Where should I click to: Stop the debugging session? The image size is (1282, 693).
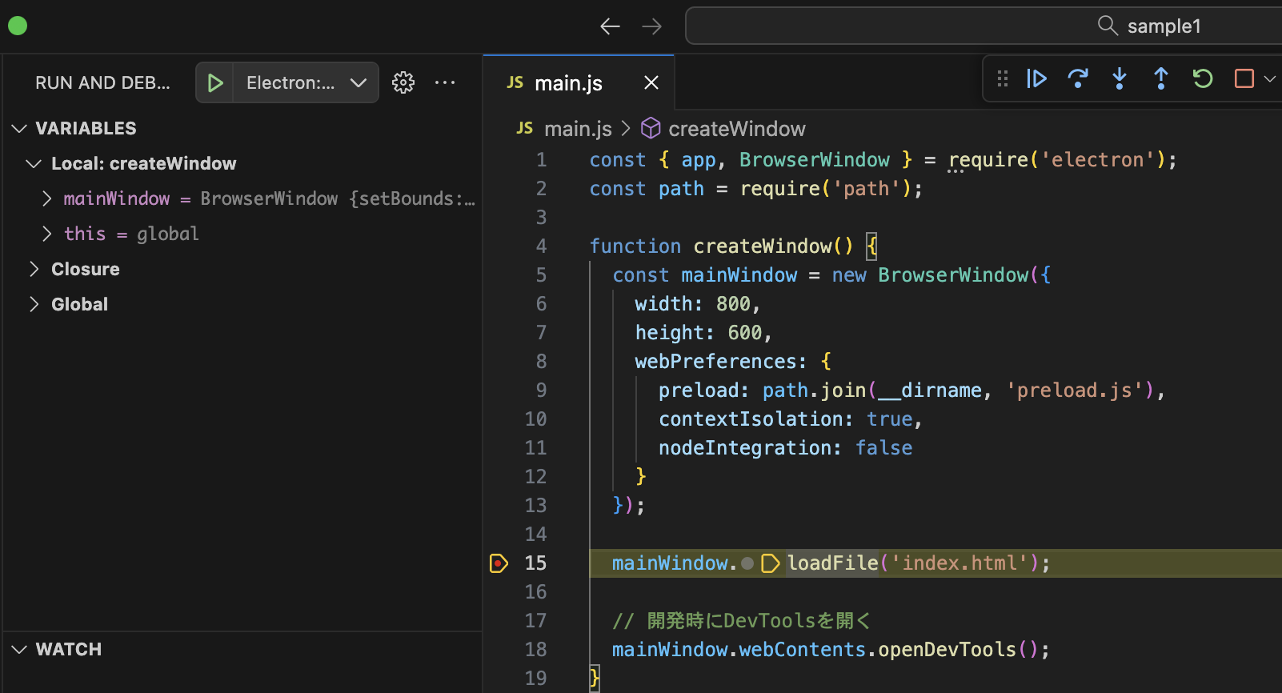point(1244,78)
